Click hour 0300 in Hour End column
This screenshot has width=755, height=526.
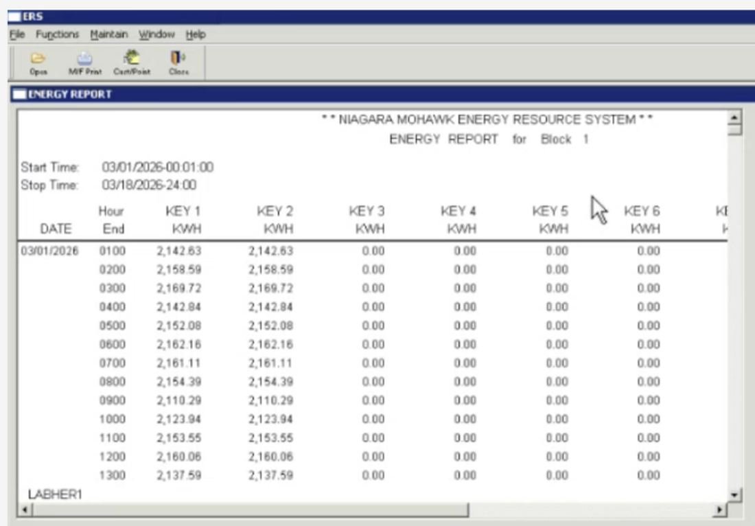pos(112,288)
